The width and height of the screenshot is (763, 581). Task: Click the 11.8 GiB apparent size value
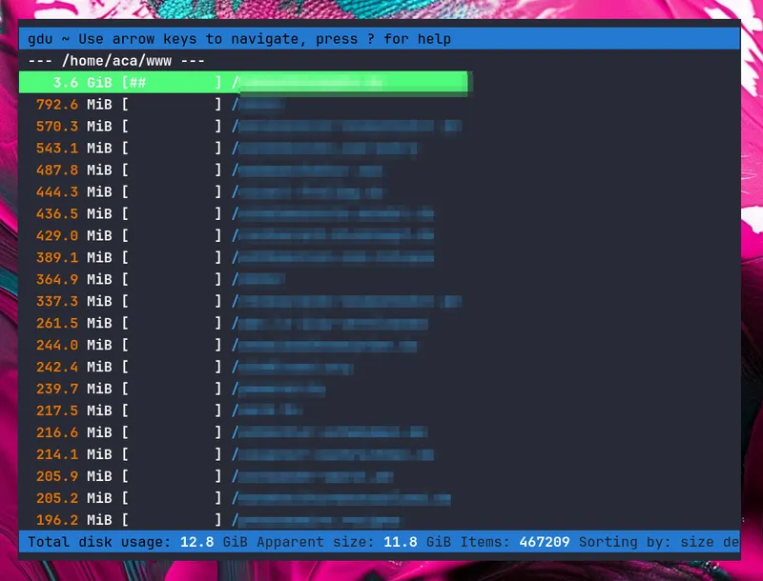point(400,541)
